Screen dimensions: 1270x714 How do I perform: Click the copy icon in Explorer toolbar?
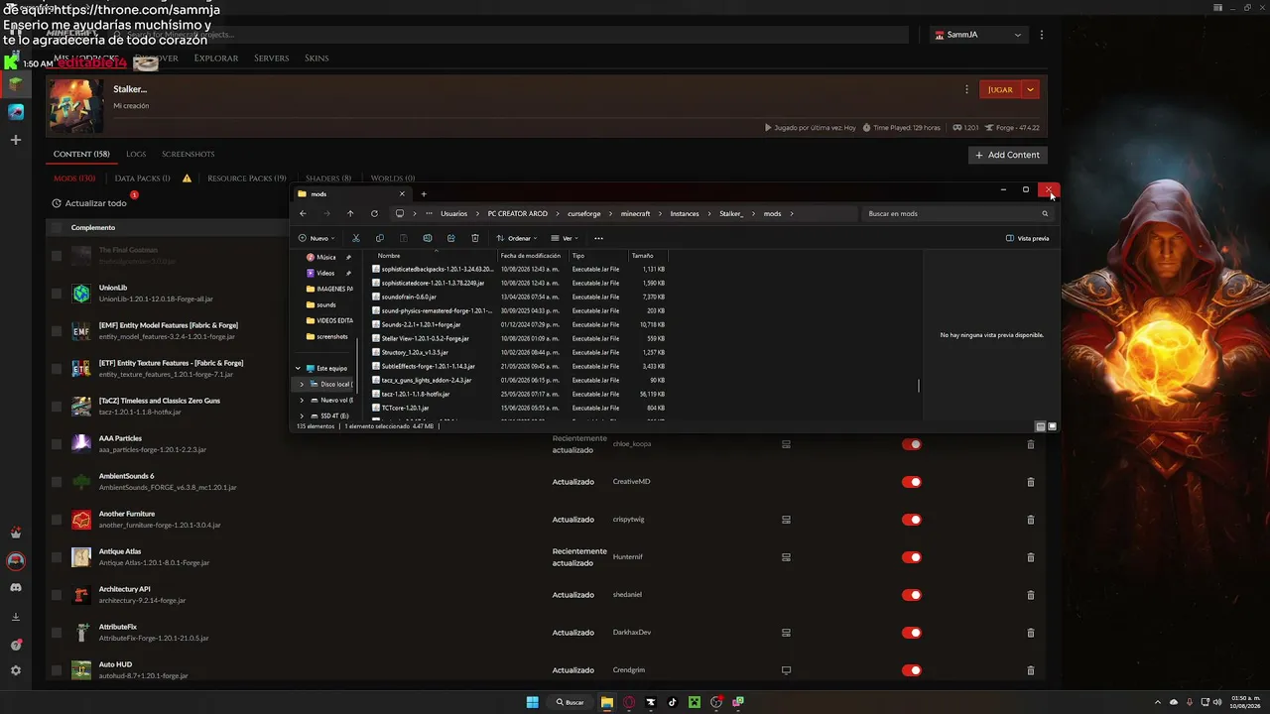tap(379, 238)
